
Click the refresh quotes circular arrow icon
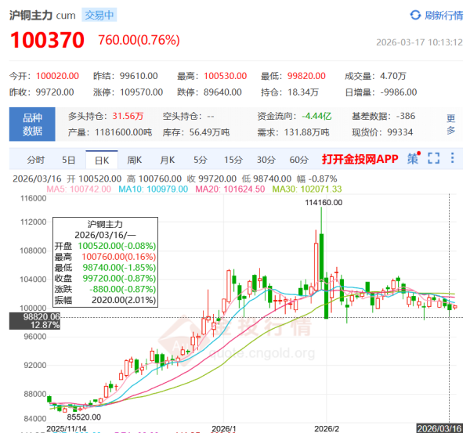pos(415,15)
